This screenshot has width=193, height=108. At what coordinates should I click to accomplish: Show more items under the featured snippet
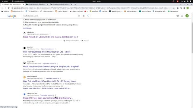point(27,28)
